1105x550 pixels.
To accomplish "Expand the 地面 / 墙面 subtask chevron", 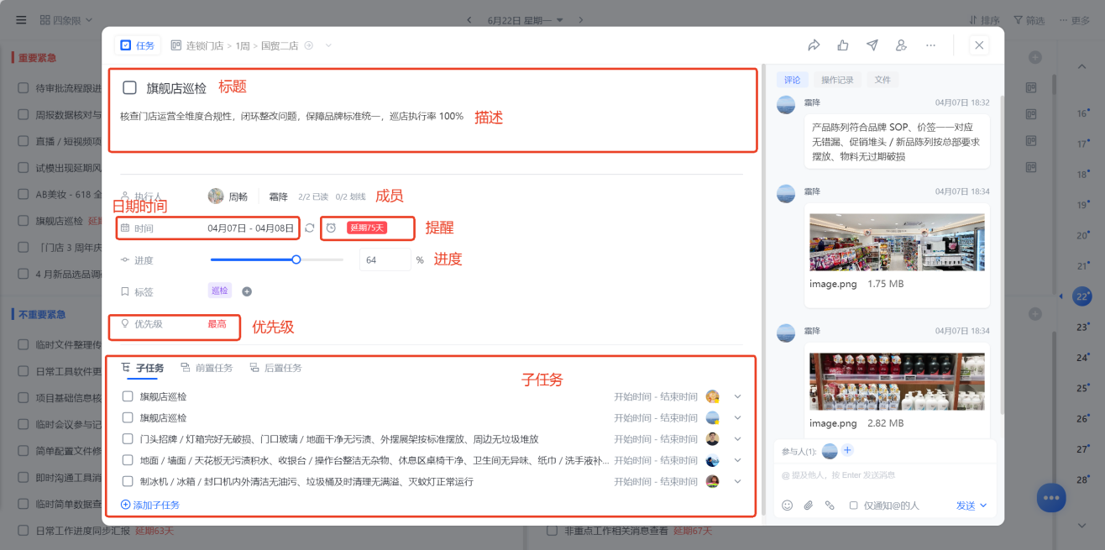I will [738, 460].
